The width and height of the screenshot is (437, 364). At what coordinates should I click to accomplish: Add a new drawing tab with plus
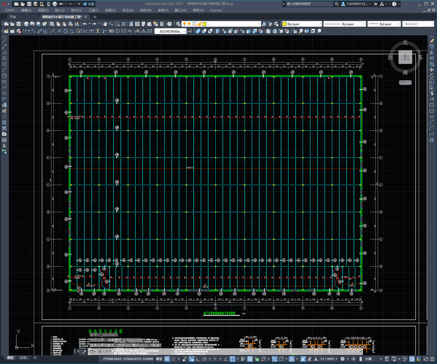coord(95,17)
